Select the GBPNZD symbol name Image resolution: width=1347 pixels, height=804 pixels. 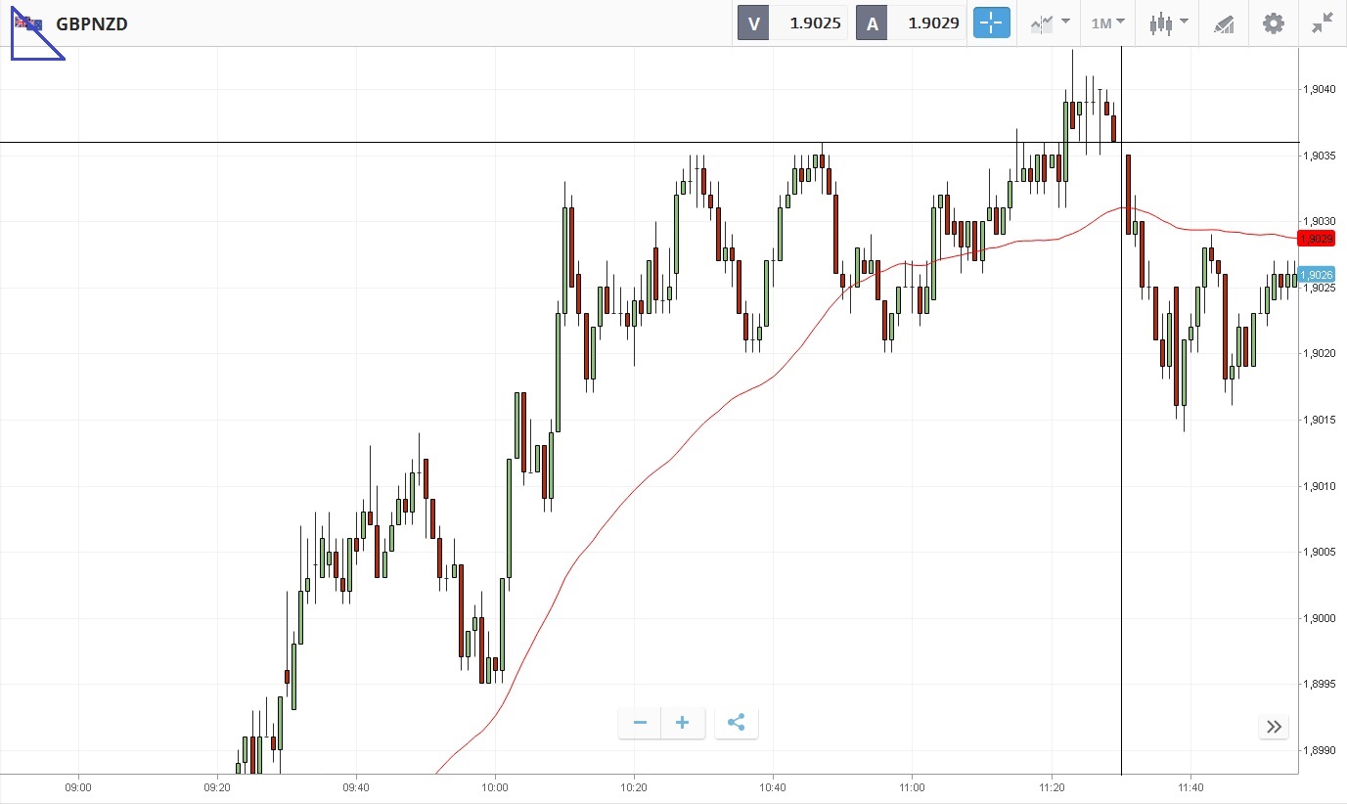92,23
